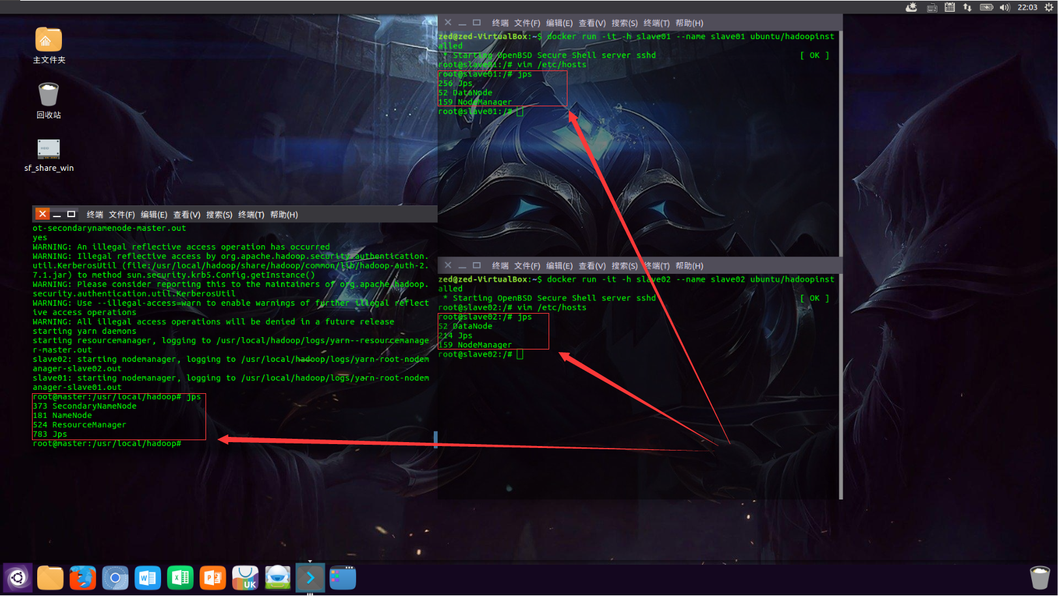Show the clock reading 22:03
This screenshot has height=596, width=1058.
tap(1027, 7)
